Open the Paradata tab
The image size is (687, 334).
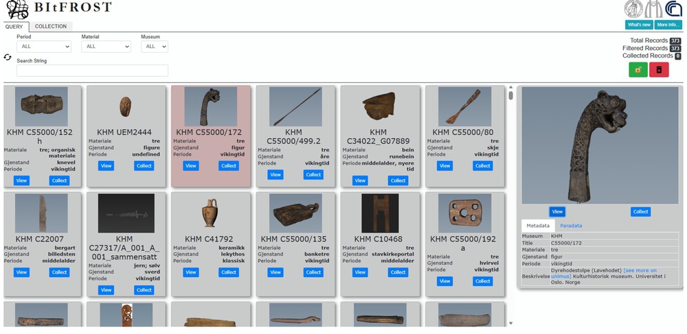coord(571,226)
